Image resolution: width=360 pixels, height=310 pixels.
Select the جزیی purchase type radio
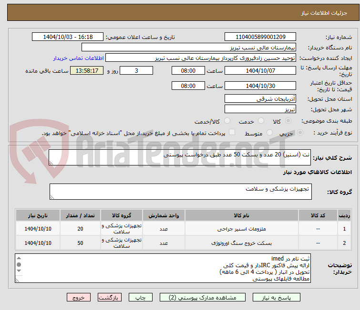coord(300,133)
